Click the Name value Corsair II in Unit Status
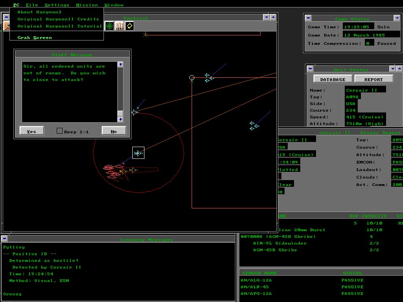 click(x=365, y=90)
